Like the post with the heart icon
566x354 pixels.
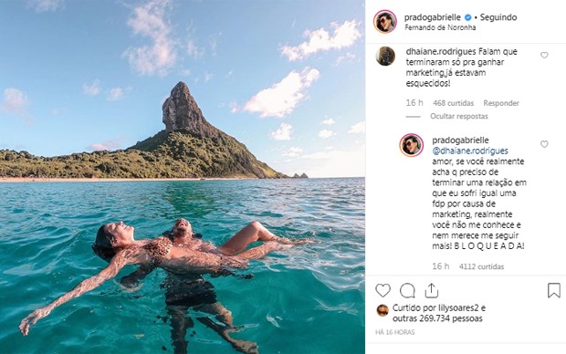click(x=383, y=290)
